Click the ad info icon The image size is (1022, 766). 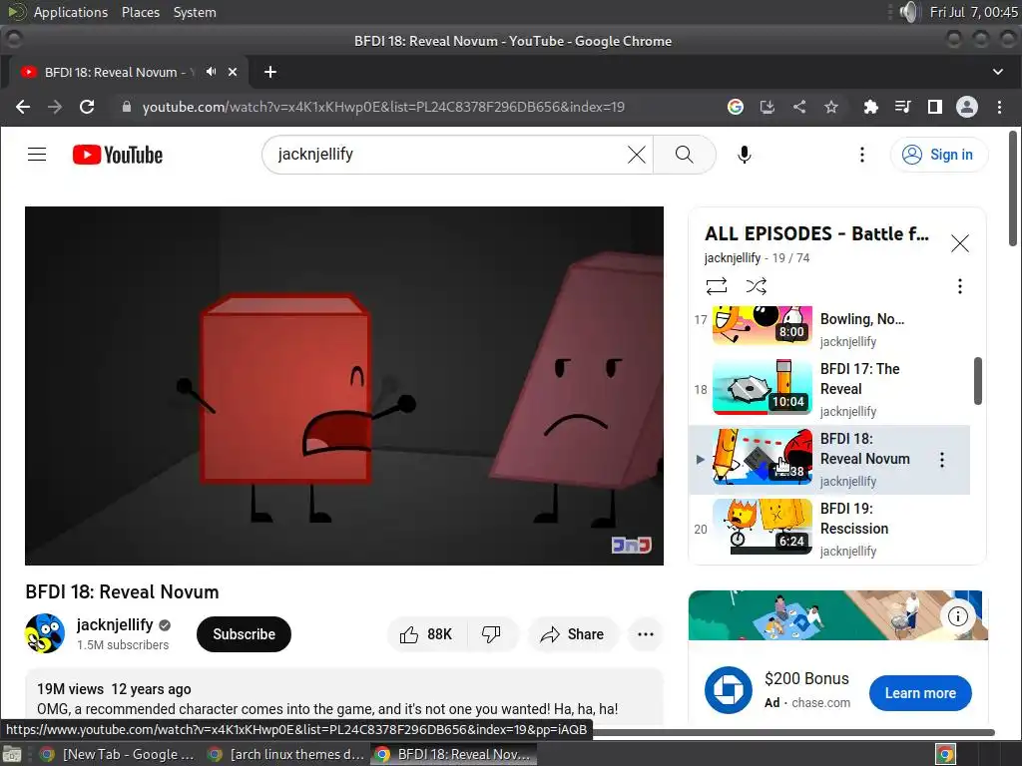pos(957,615)
